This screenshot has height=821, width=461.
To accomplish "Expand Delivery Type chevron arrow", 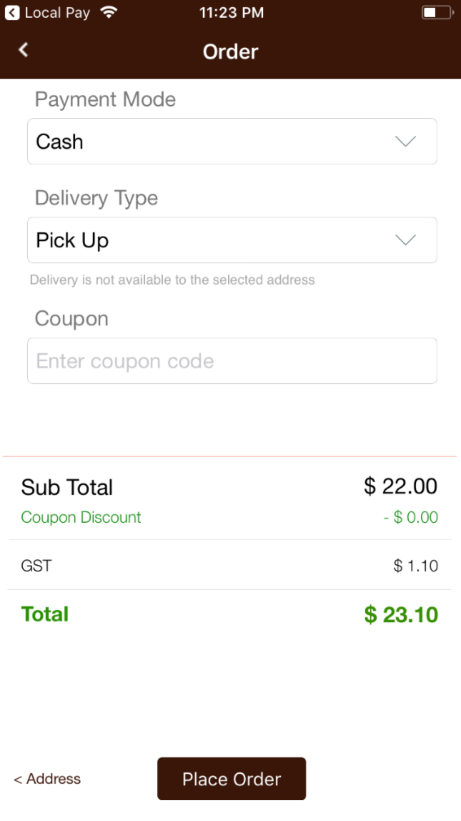I will (x=406, y=240).
